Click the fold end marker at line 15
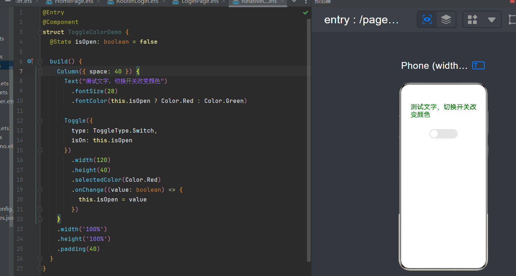The width and height of the screenshot is (516, 276). pyautogui.click(x=40, y=150)
